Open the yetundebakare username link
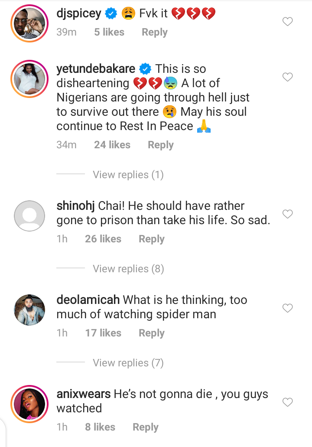This screenshot has width=312, height=447. click(x=96, y=69)
